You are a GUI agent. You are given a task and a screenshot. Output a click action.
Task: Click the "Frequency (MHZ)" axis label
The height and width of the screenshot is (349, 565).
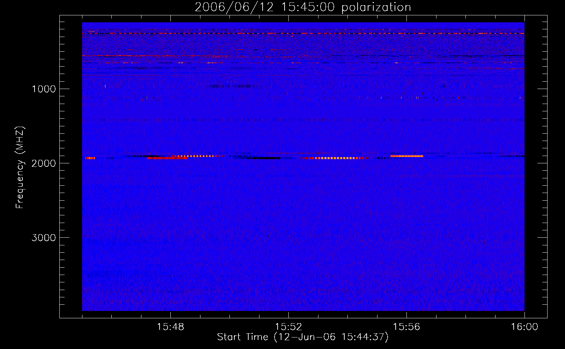(x=20, y=168)
